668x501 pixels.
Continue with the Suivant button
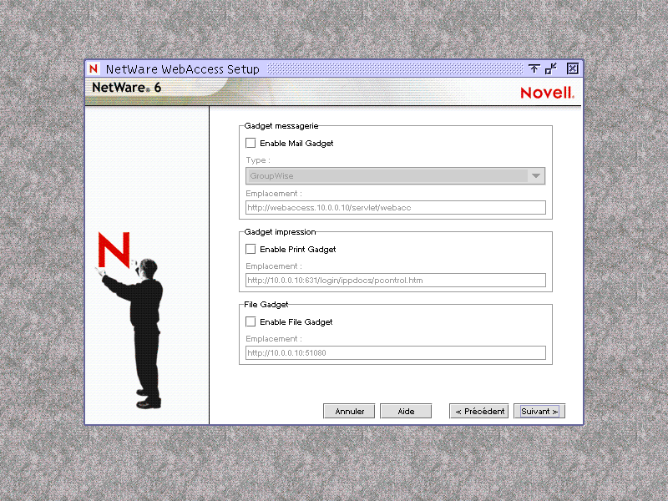tap(539, 411)
